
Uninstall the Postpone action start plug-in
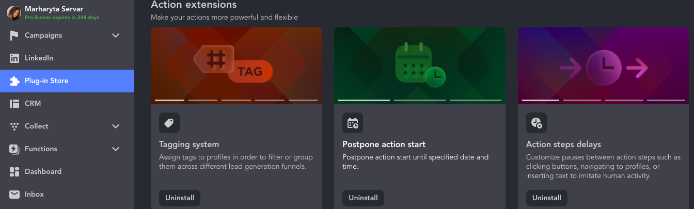(363, 198)
